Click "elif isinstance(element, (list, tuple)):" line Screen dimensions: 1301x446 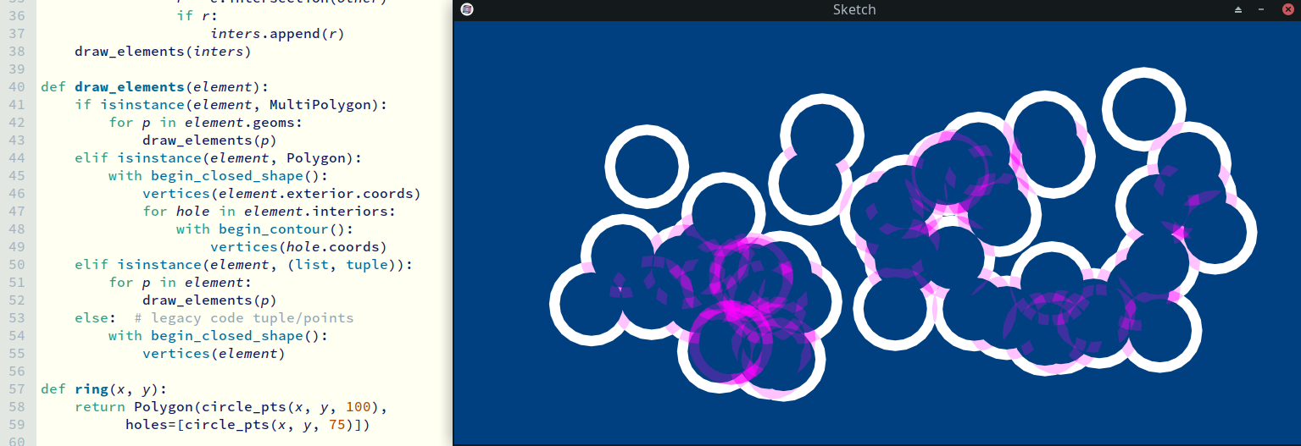coord(243,265)
